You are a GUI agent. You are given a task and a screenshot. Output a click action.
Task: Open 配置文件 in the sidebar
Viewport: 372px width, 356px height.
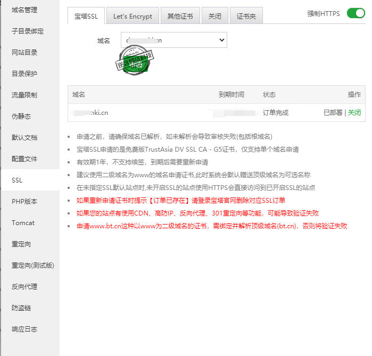[x=24, y=159]
